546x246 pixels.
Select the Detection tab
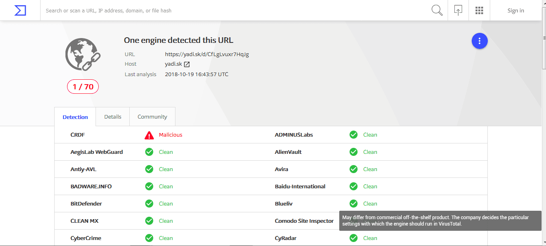(75, 117)
